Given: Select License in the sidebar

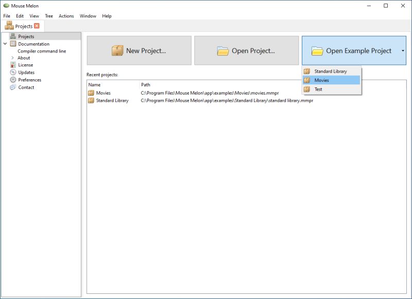Looking at the screenshot, I should [x=25, y=65].
